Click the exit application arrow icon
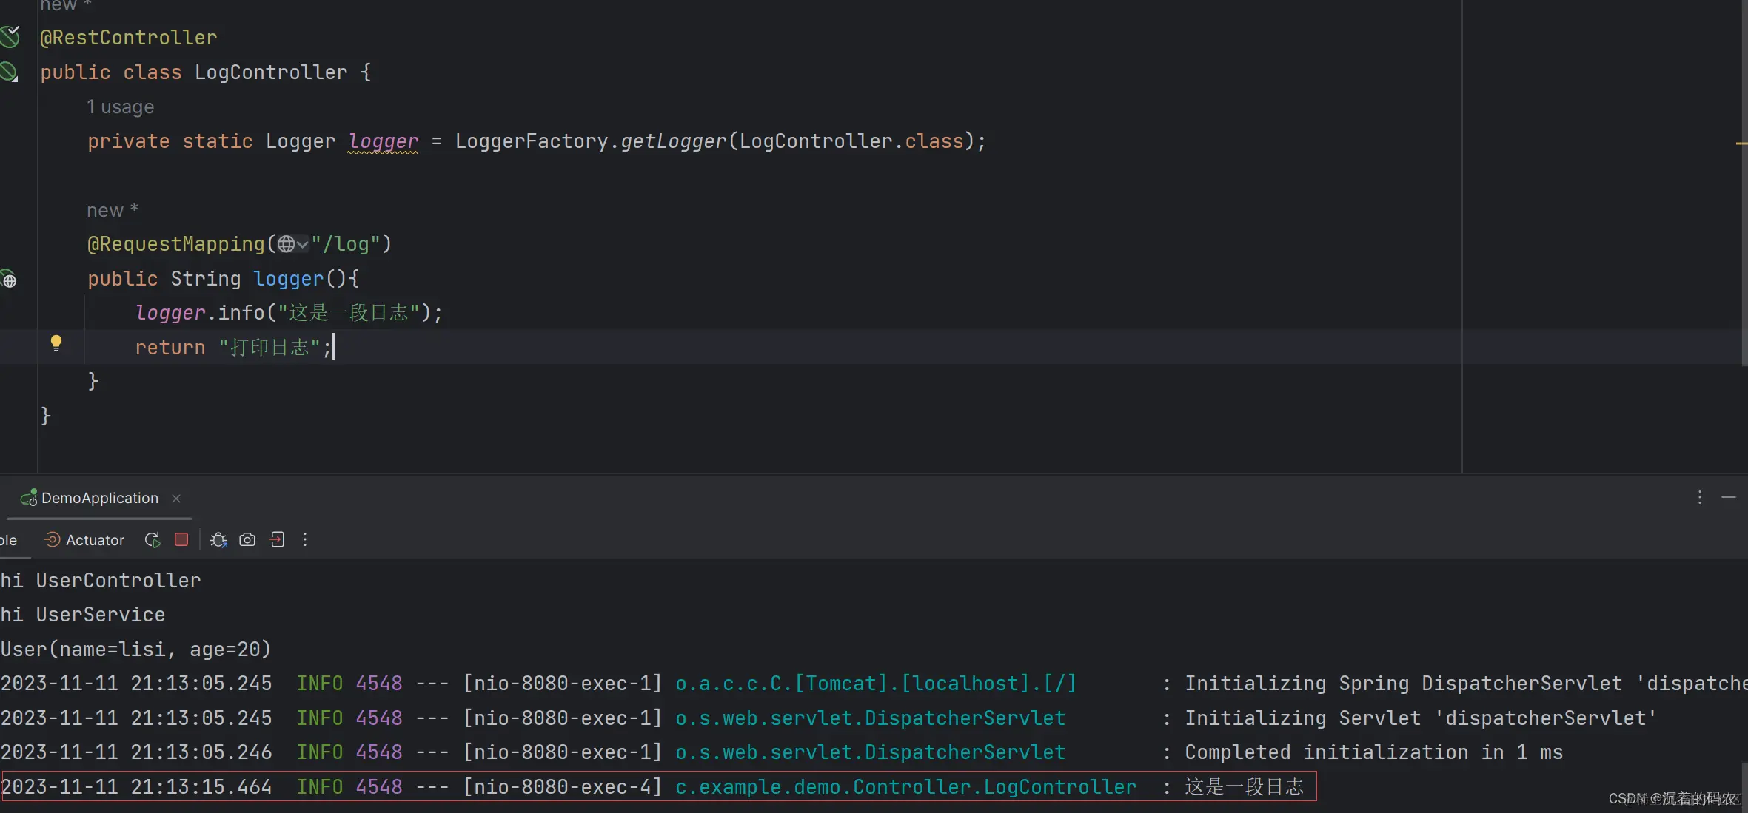The image size is (1748, 813). (x=277, y=540)
